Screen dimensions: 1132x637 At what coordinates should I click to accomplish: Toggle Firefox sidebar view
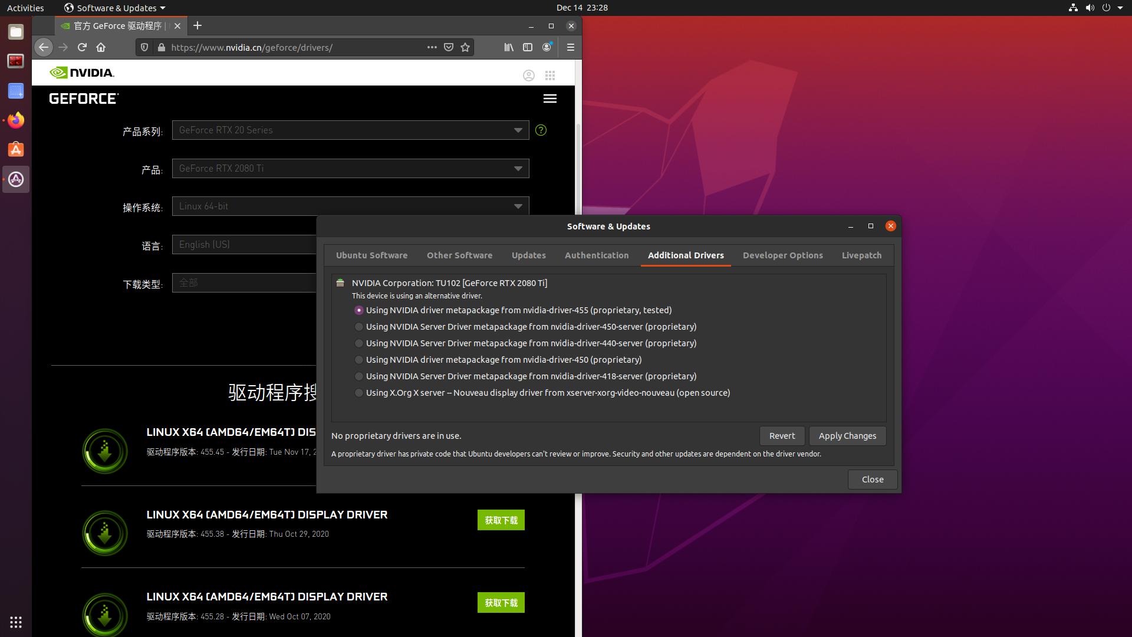click(x=528, y=47)
